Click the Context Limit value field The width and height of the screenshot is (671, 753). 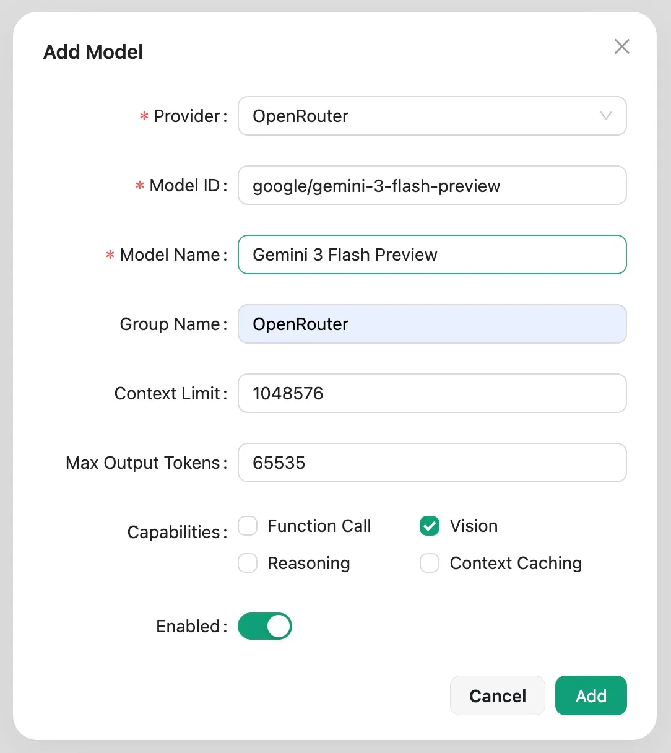[x=432, y=393]
